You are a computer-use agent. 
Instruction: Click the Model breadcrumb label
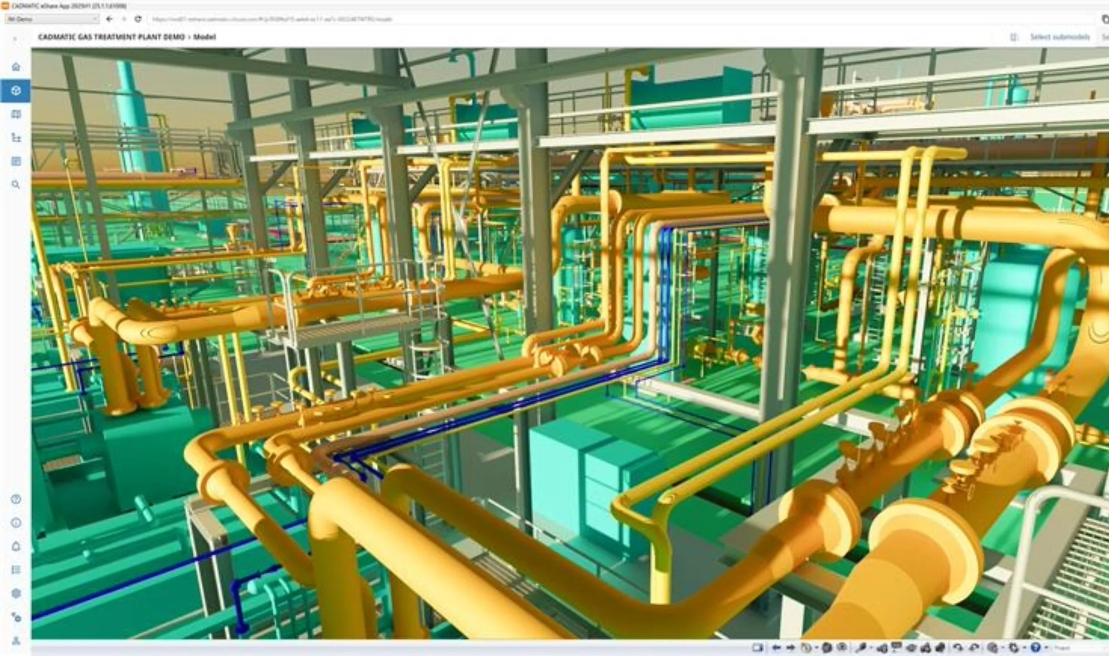click(x=204, y=37)
